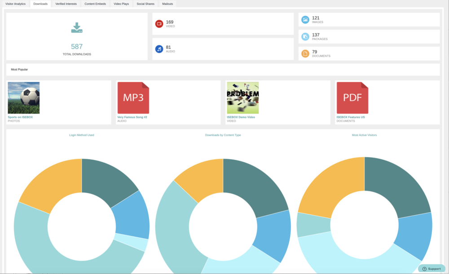Click the packages icon
449x274 pixels.
305,37
